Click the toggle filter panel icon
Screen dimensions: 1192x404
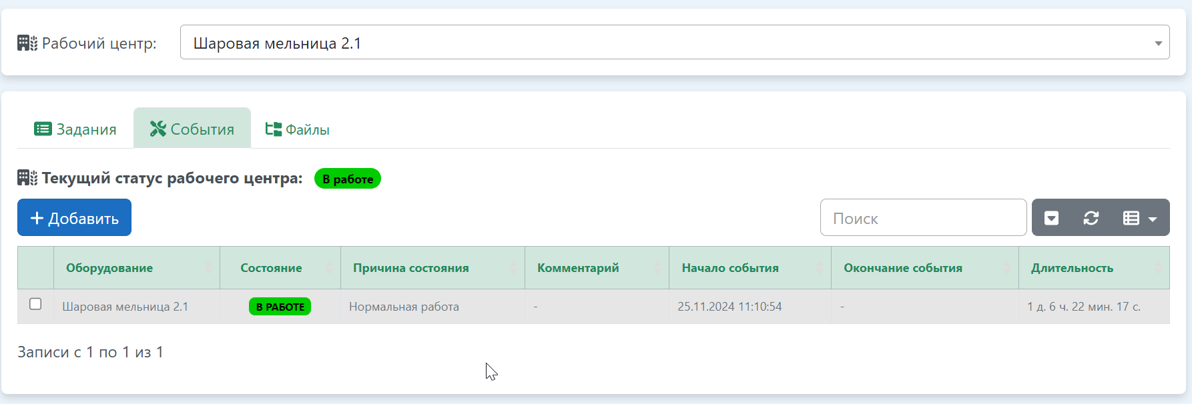coord(1051,218)
